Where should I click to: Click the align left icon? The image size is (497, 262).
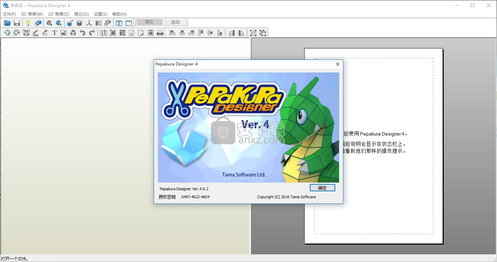[x=173, y=33]
